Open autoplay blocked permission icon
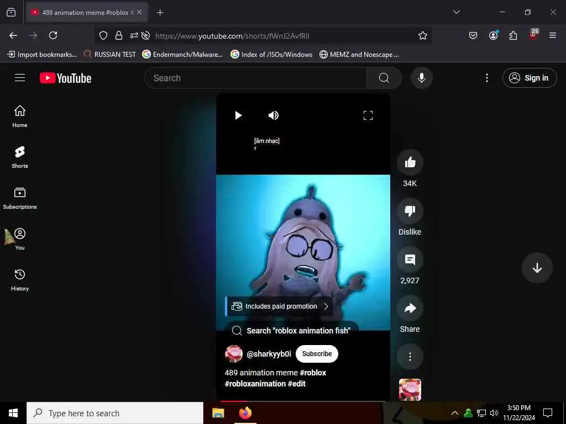The height and width of the screenshot is (424, 566). tap(145, 35)
